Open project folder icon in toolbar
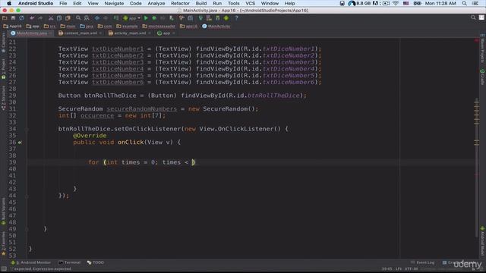486x273 pixels. click(x=5, y=18)
